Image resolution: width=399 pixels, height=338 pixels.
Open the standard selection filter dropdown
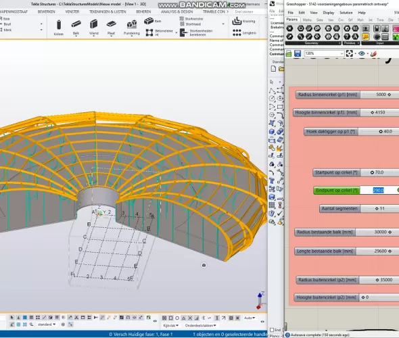coord(46,324)
